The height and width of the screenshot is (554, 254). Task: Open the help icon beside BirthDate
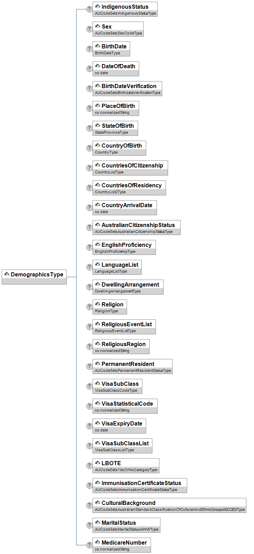point(89,49)
